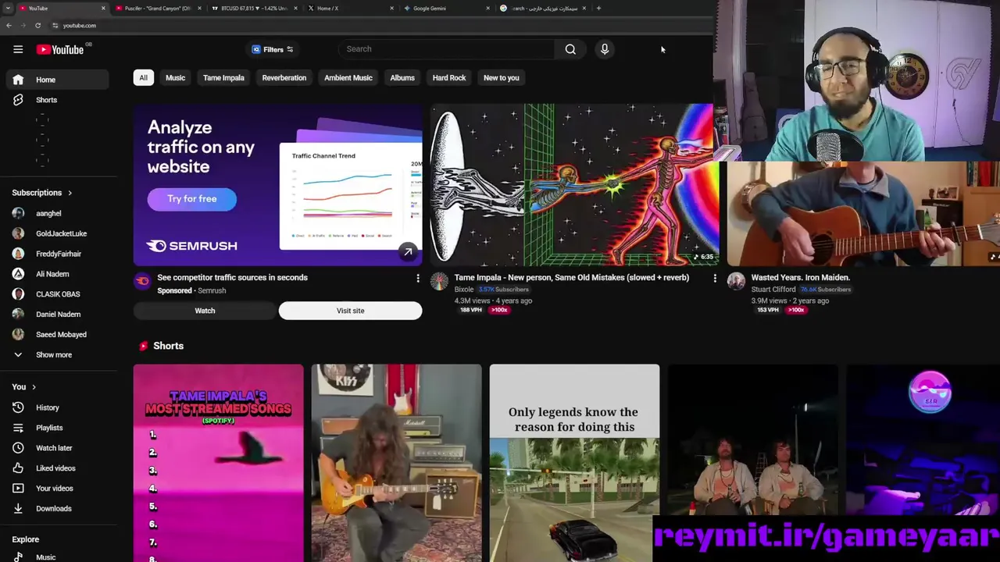The height and width of the screenshot is (562, 1000).
Task: Start voice search with microphone icon
Action: (x=605, y=49)
